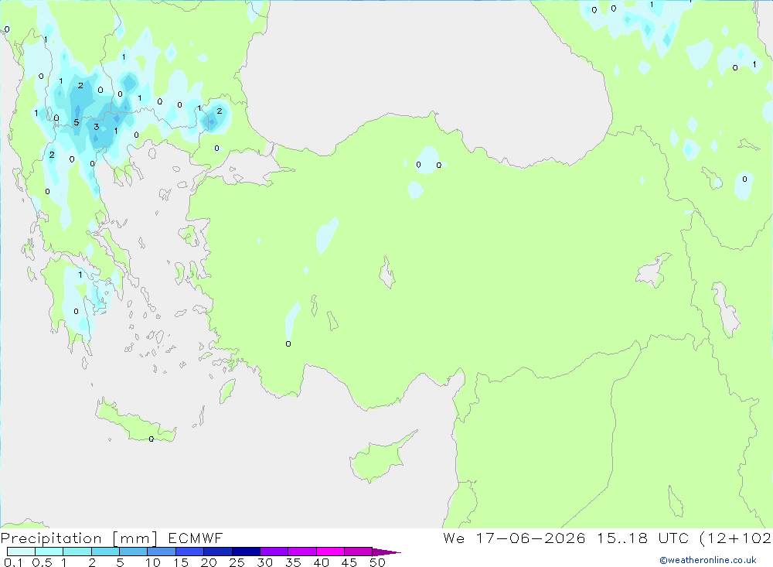
Task: Click legend swatch between 0.5 and 1
Action: (x=49, y=552)
